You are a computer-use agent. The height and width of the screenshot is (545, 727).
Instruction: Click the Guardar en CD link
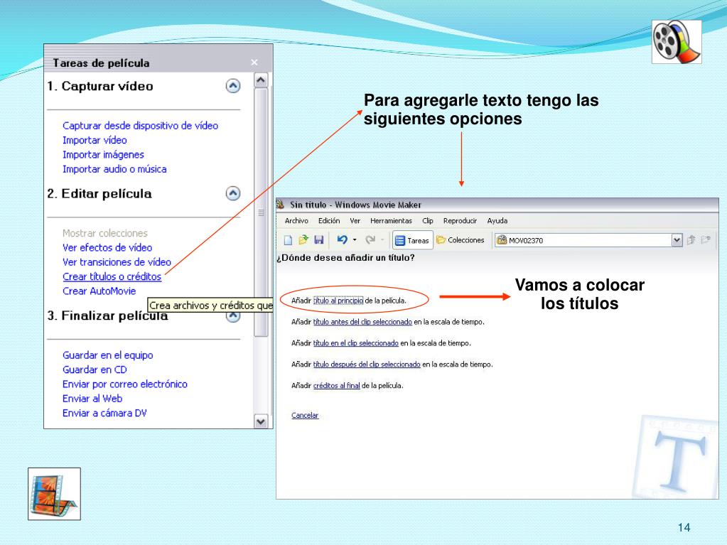(x=95, y=369)
